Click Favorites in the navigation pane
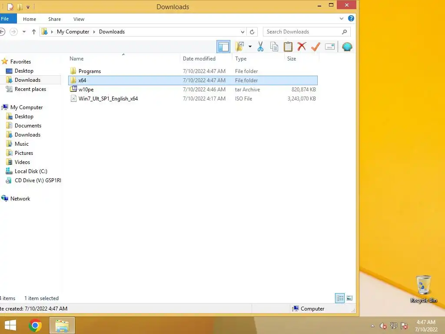Screen dimensions: 445x334 tap(20, 62)
